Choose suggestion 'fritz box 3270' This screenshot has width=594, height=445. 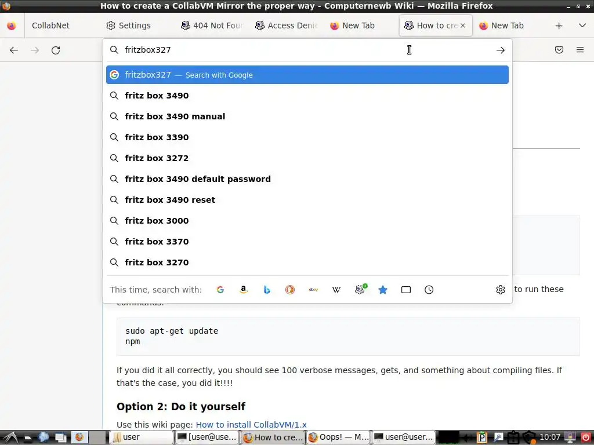pos(307,262)
